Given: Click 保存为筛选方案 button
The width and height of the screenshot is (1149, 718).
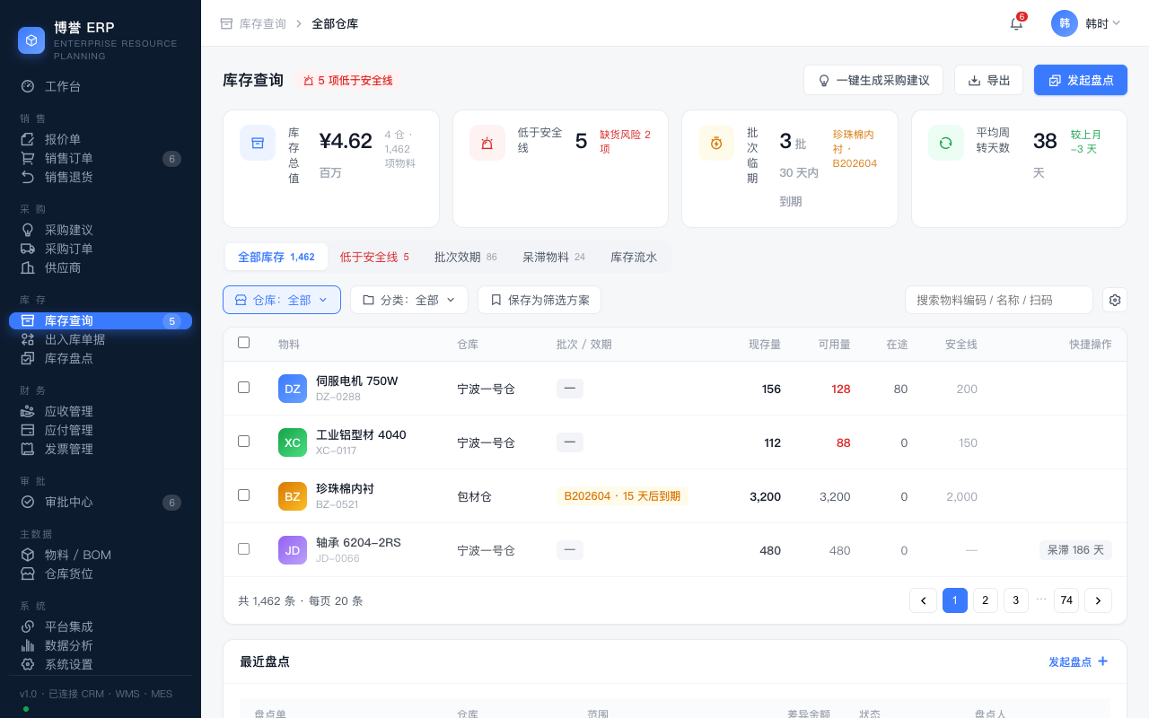Looking at the screenshot, I should click(x=539, y=300).
